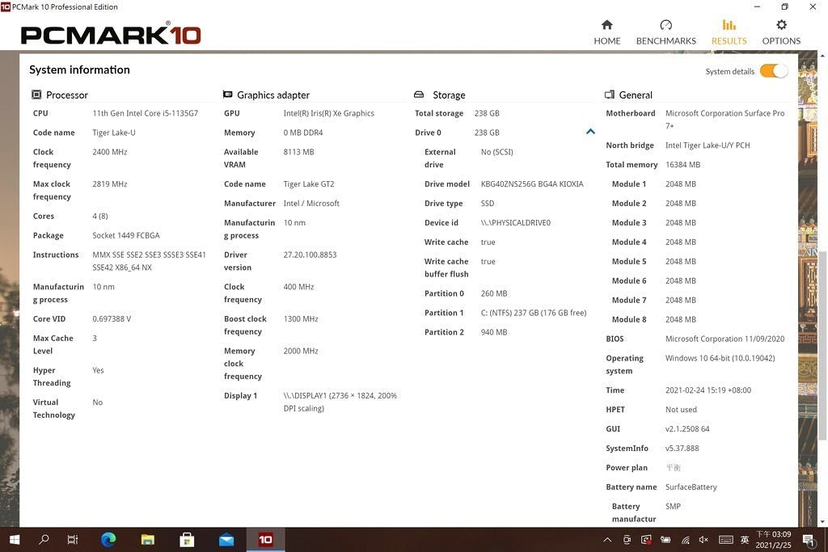The width and height of the screenshot is (828, 552).
Task: Click the Partition 1 'C: (NTFS)' value
Action: (x=534, y=313)
